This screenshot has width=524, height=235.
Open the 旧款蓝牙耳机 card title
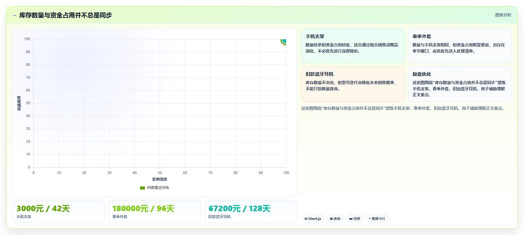(319, 74)
